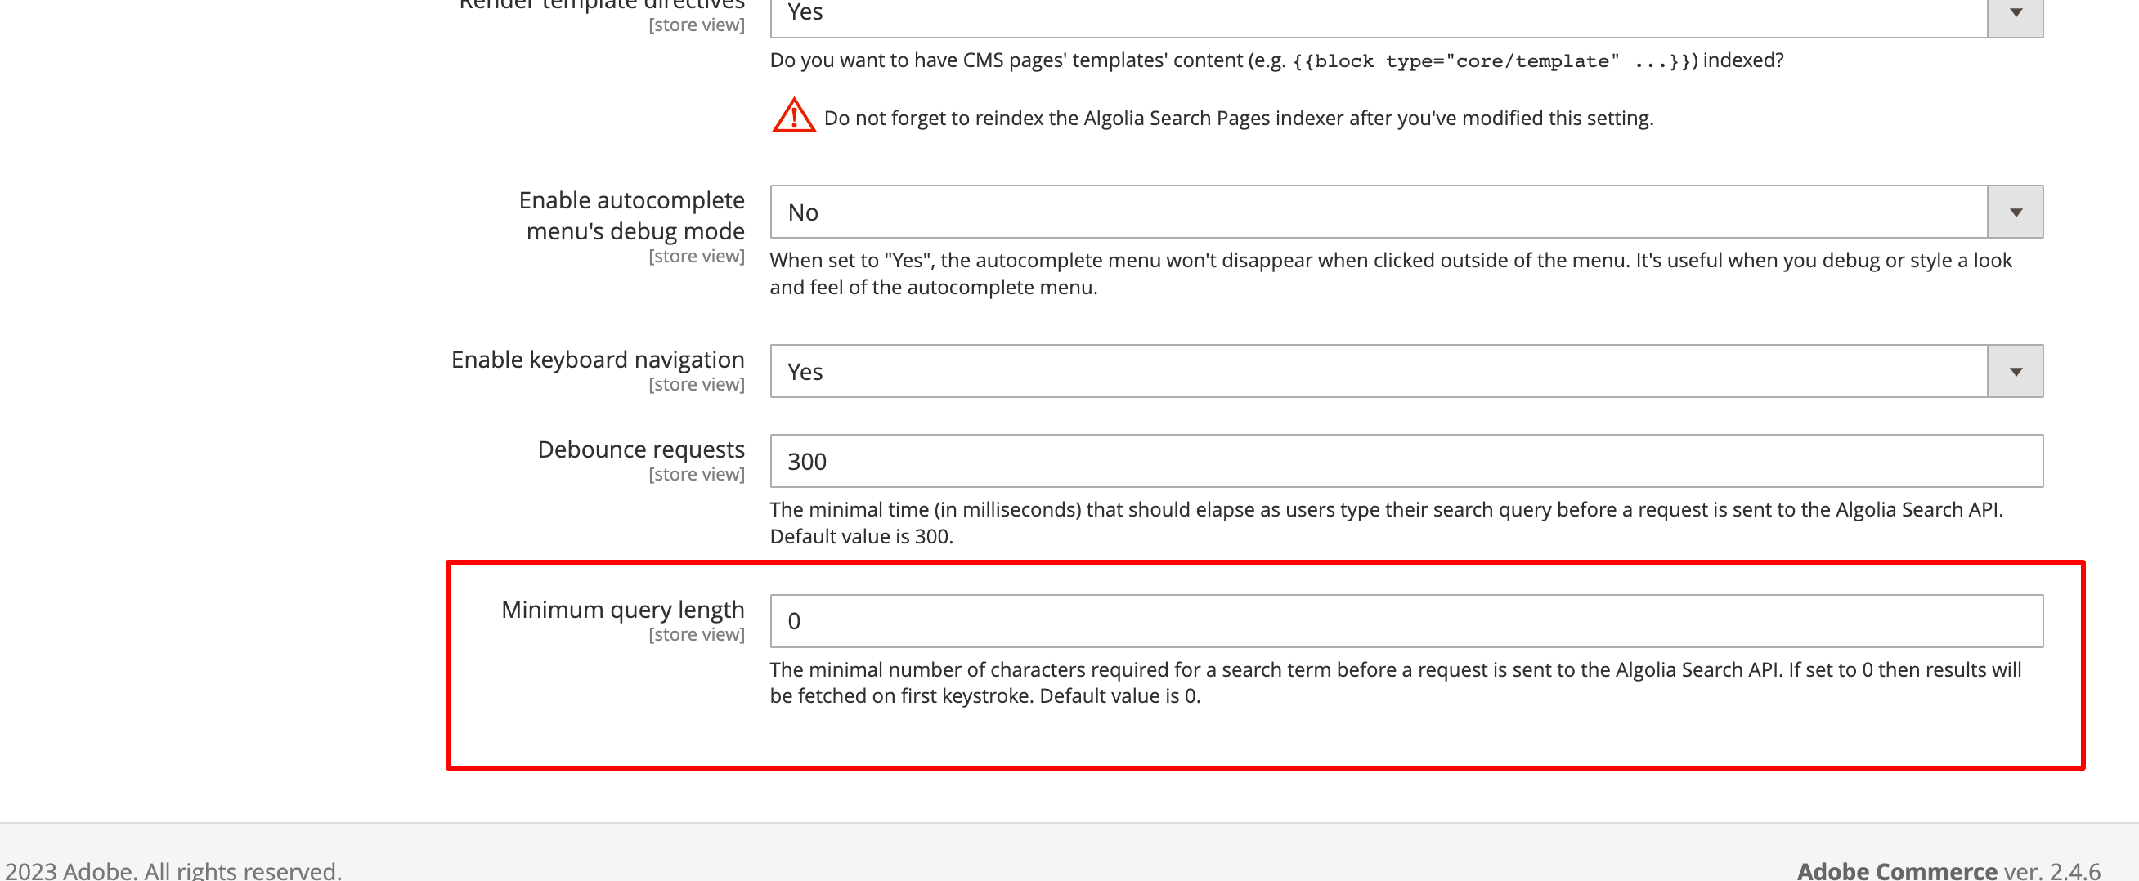Click store view under Debounce requests
Screen dimensions: 2139x881
click(697, 474)
